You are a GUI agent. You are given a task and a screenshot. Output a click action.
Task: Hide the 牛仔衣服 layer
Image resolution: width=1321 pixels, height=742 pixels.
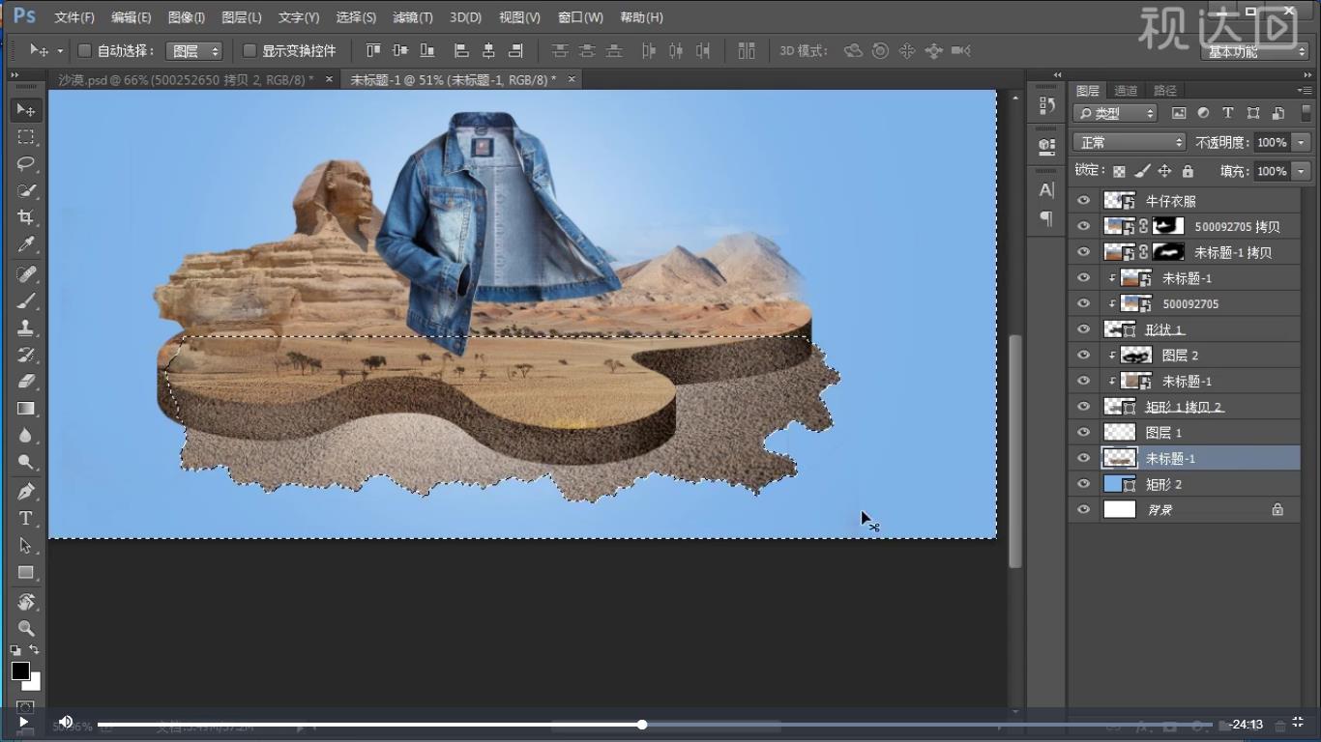coord(1083,201)
